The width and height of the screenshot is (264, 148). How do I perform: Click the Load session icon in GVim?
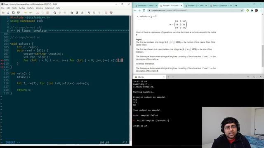click(x=72, y=13)
